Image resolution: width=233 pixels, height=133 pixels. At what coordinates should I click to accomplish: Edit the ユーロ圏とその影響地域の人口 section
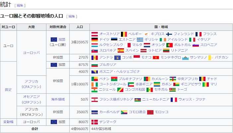coord(72,16)
